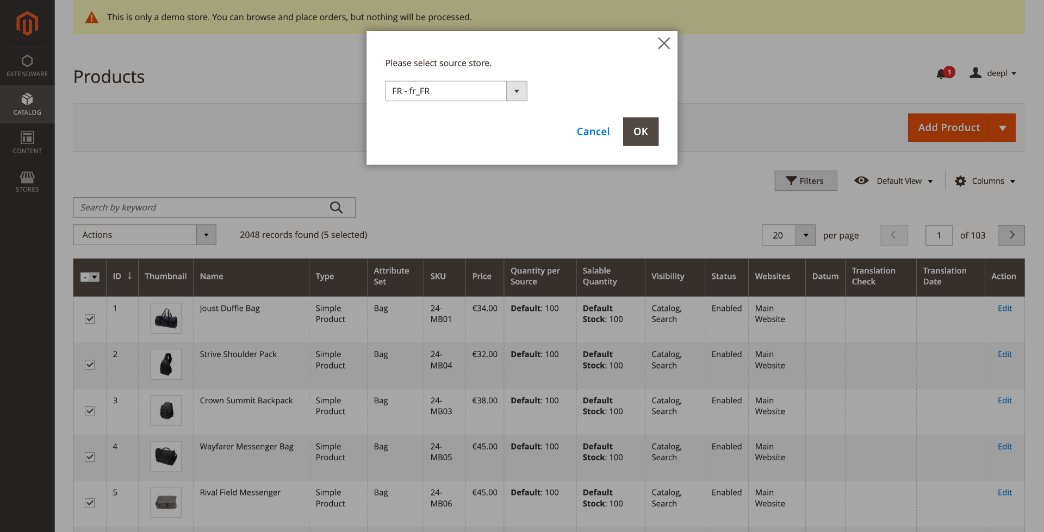Sort by the Price column header
The height and width of the screenshot is (532, 1044).
(x=485, y=277)
